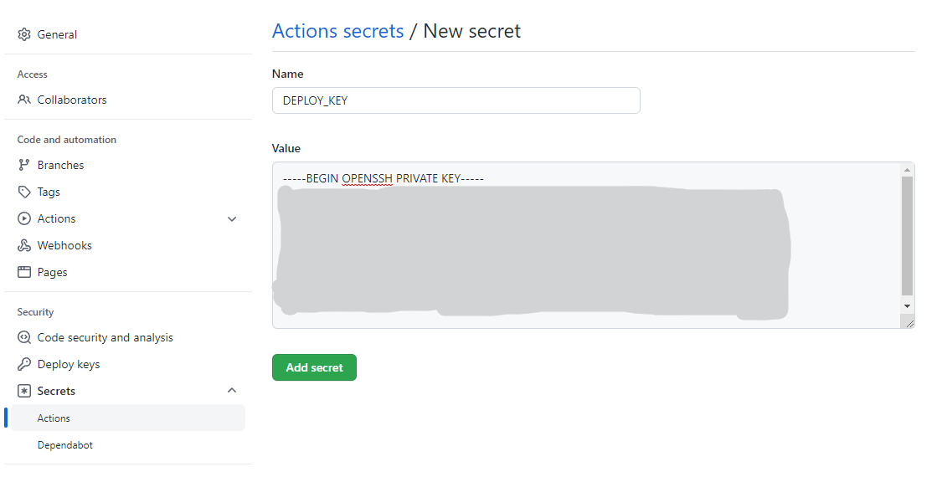Click the Value textarea scrollbar down arrow
This screenshot has width=942, height=477.
pyautogui.click(x=907, y=306)
